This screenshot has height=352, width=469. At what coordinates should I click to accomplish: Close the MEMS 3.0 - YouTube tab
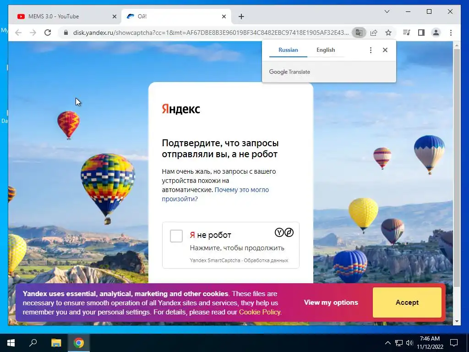[114, 16]
